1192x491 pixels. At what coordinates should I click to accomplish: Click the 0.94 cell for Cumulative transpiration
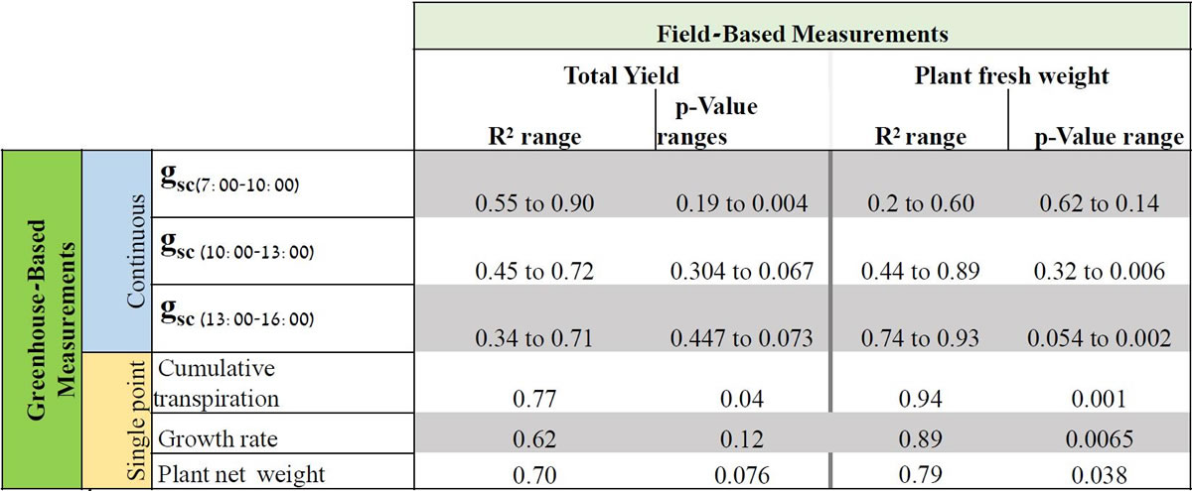[x=919, y=399]
